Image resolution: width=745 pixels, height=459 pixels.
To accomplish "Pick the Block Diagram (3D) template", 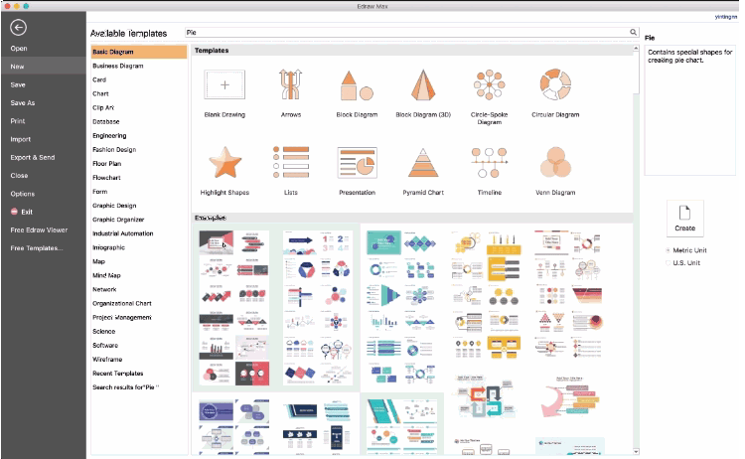I will pyautogui.click(x=423, y=85).
